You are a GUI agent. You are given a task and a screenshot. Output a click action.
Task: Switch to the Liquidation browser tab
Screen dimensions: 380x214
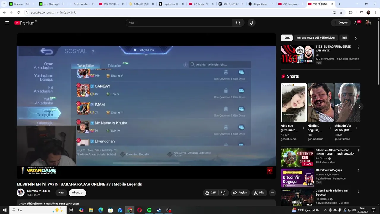pyautogui.click(x=172, y=4)
